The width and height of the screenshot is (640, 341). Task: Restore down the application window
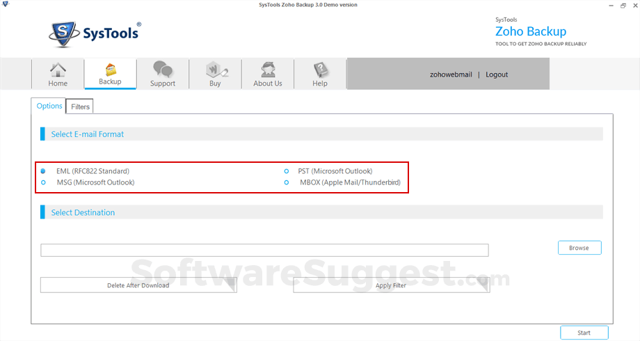[x=623, y=6]
